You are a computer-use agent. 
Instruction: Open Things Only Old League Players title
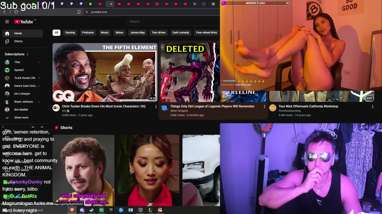click(x=212, y=106)
